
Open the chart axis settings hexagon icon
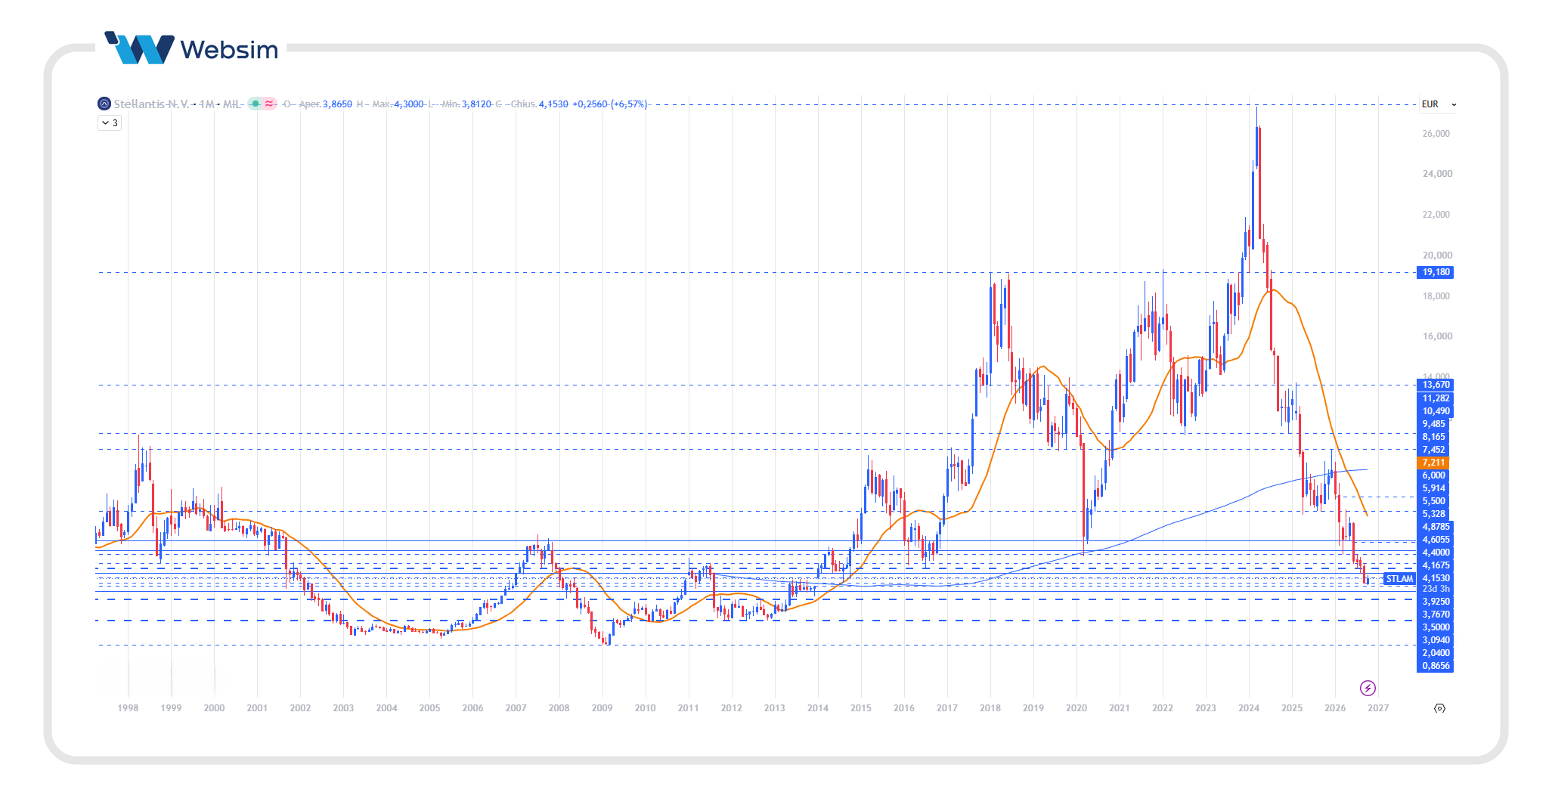point(1439,708)
